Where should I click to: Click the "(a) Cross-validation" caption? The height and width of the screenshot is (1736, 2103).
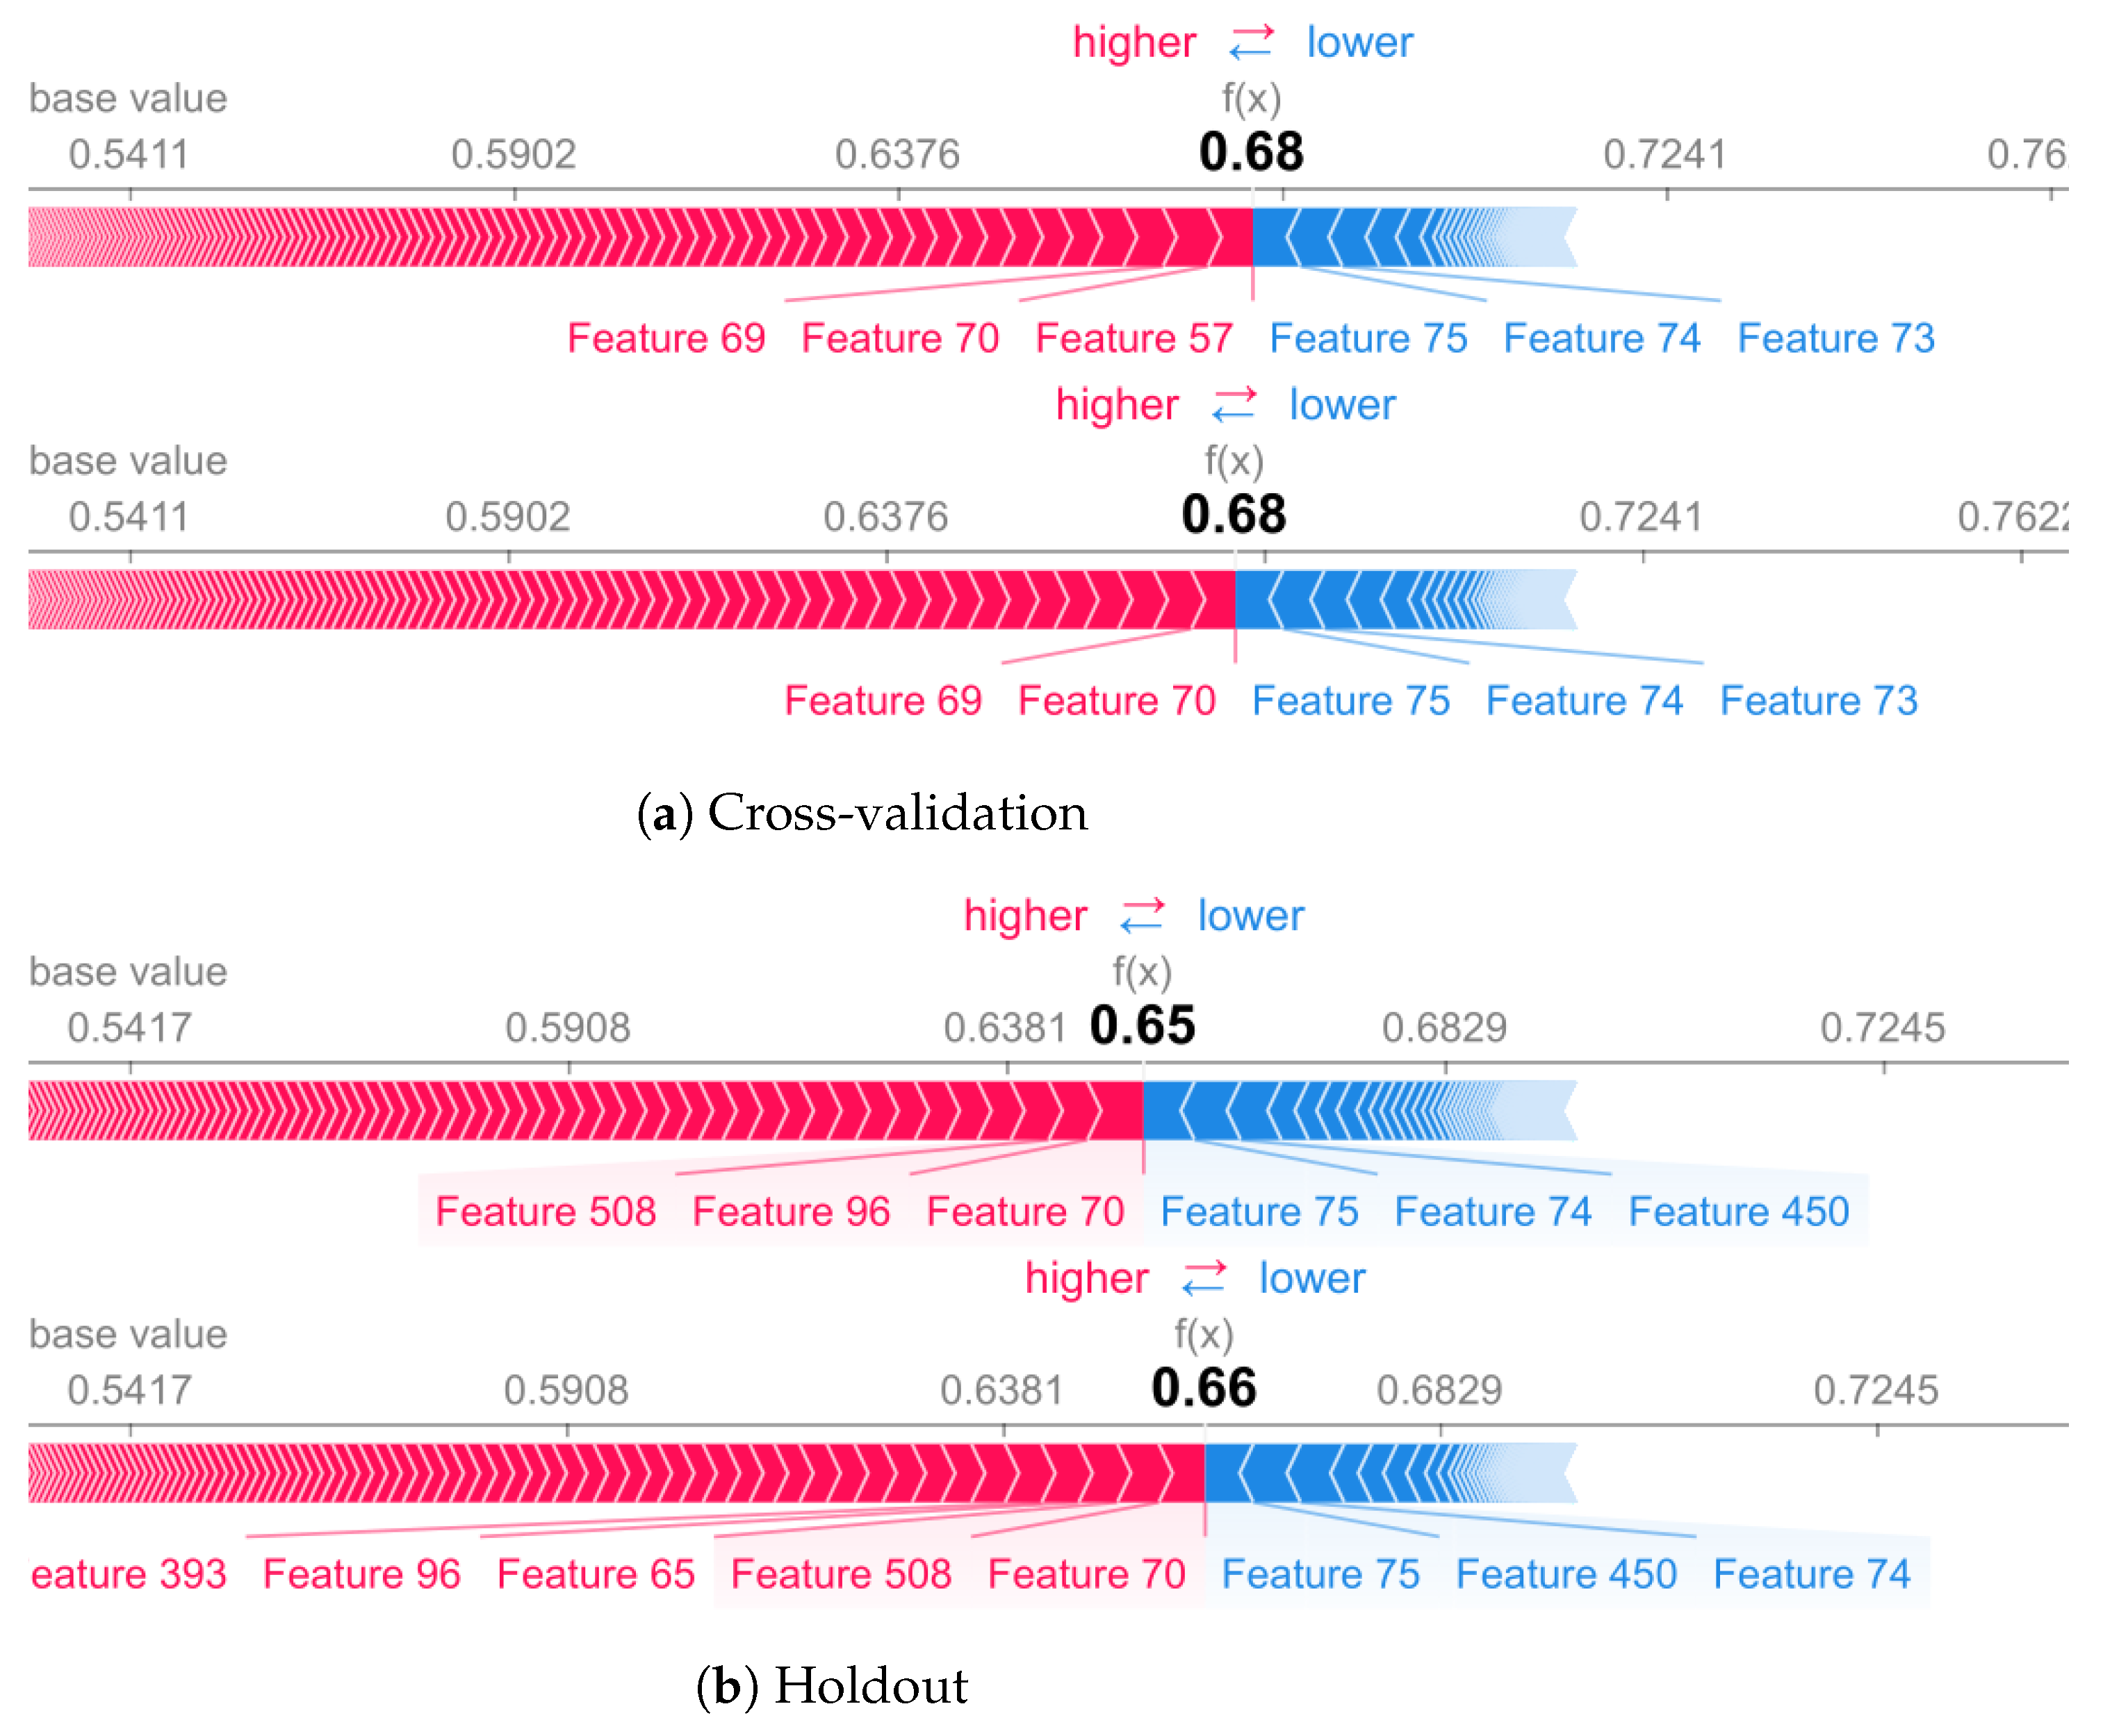(x=861, y=812)
